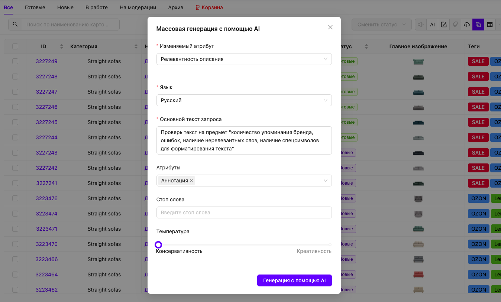501x302 pixels.
Task: Open the Атрибуты multi-select dropdown
Action: pos(260,181)
